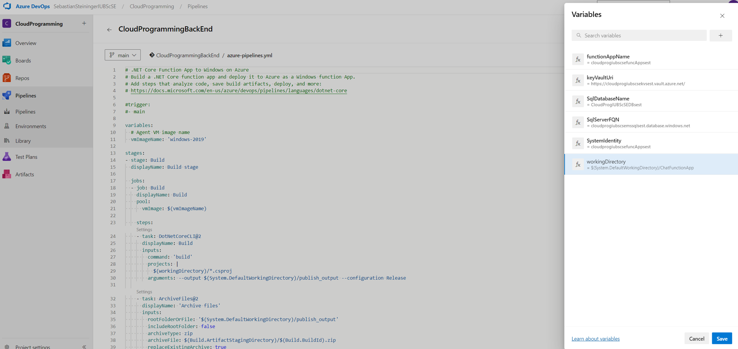Close the Variables panel
738x349 pixels.
[722, 16]
